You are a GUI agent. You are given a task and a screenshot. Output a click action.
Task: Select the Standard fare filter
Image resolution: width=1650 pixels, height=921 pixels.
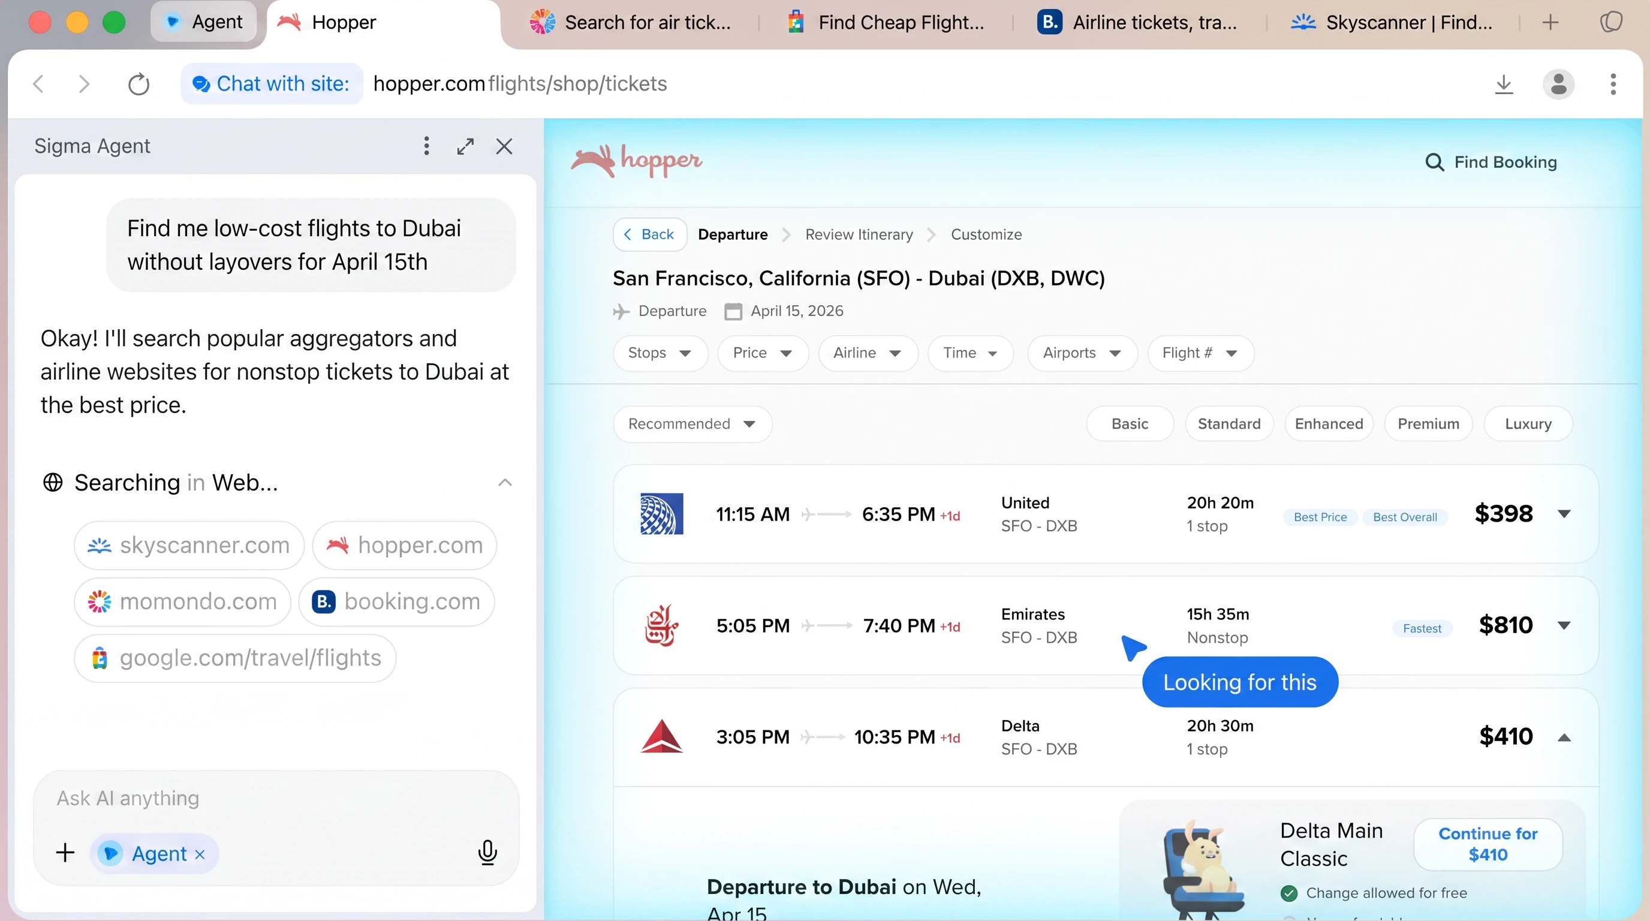1229,423
